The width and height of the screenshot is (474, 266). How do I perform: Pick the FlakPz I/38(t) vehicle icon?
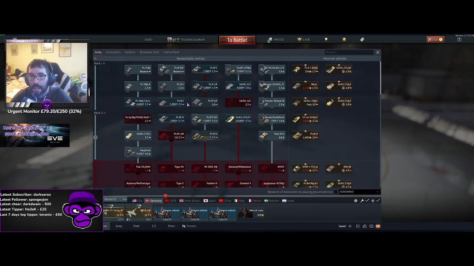tap(238, 69)
